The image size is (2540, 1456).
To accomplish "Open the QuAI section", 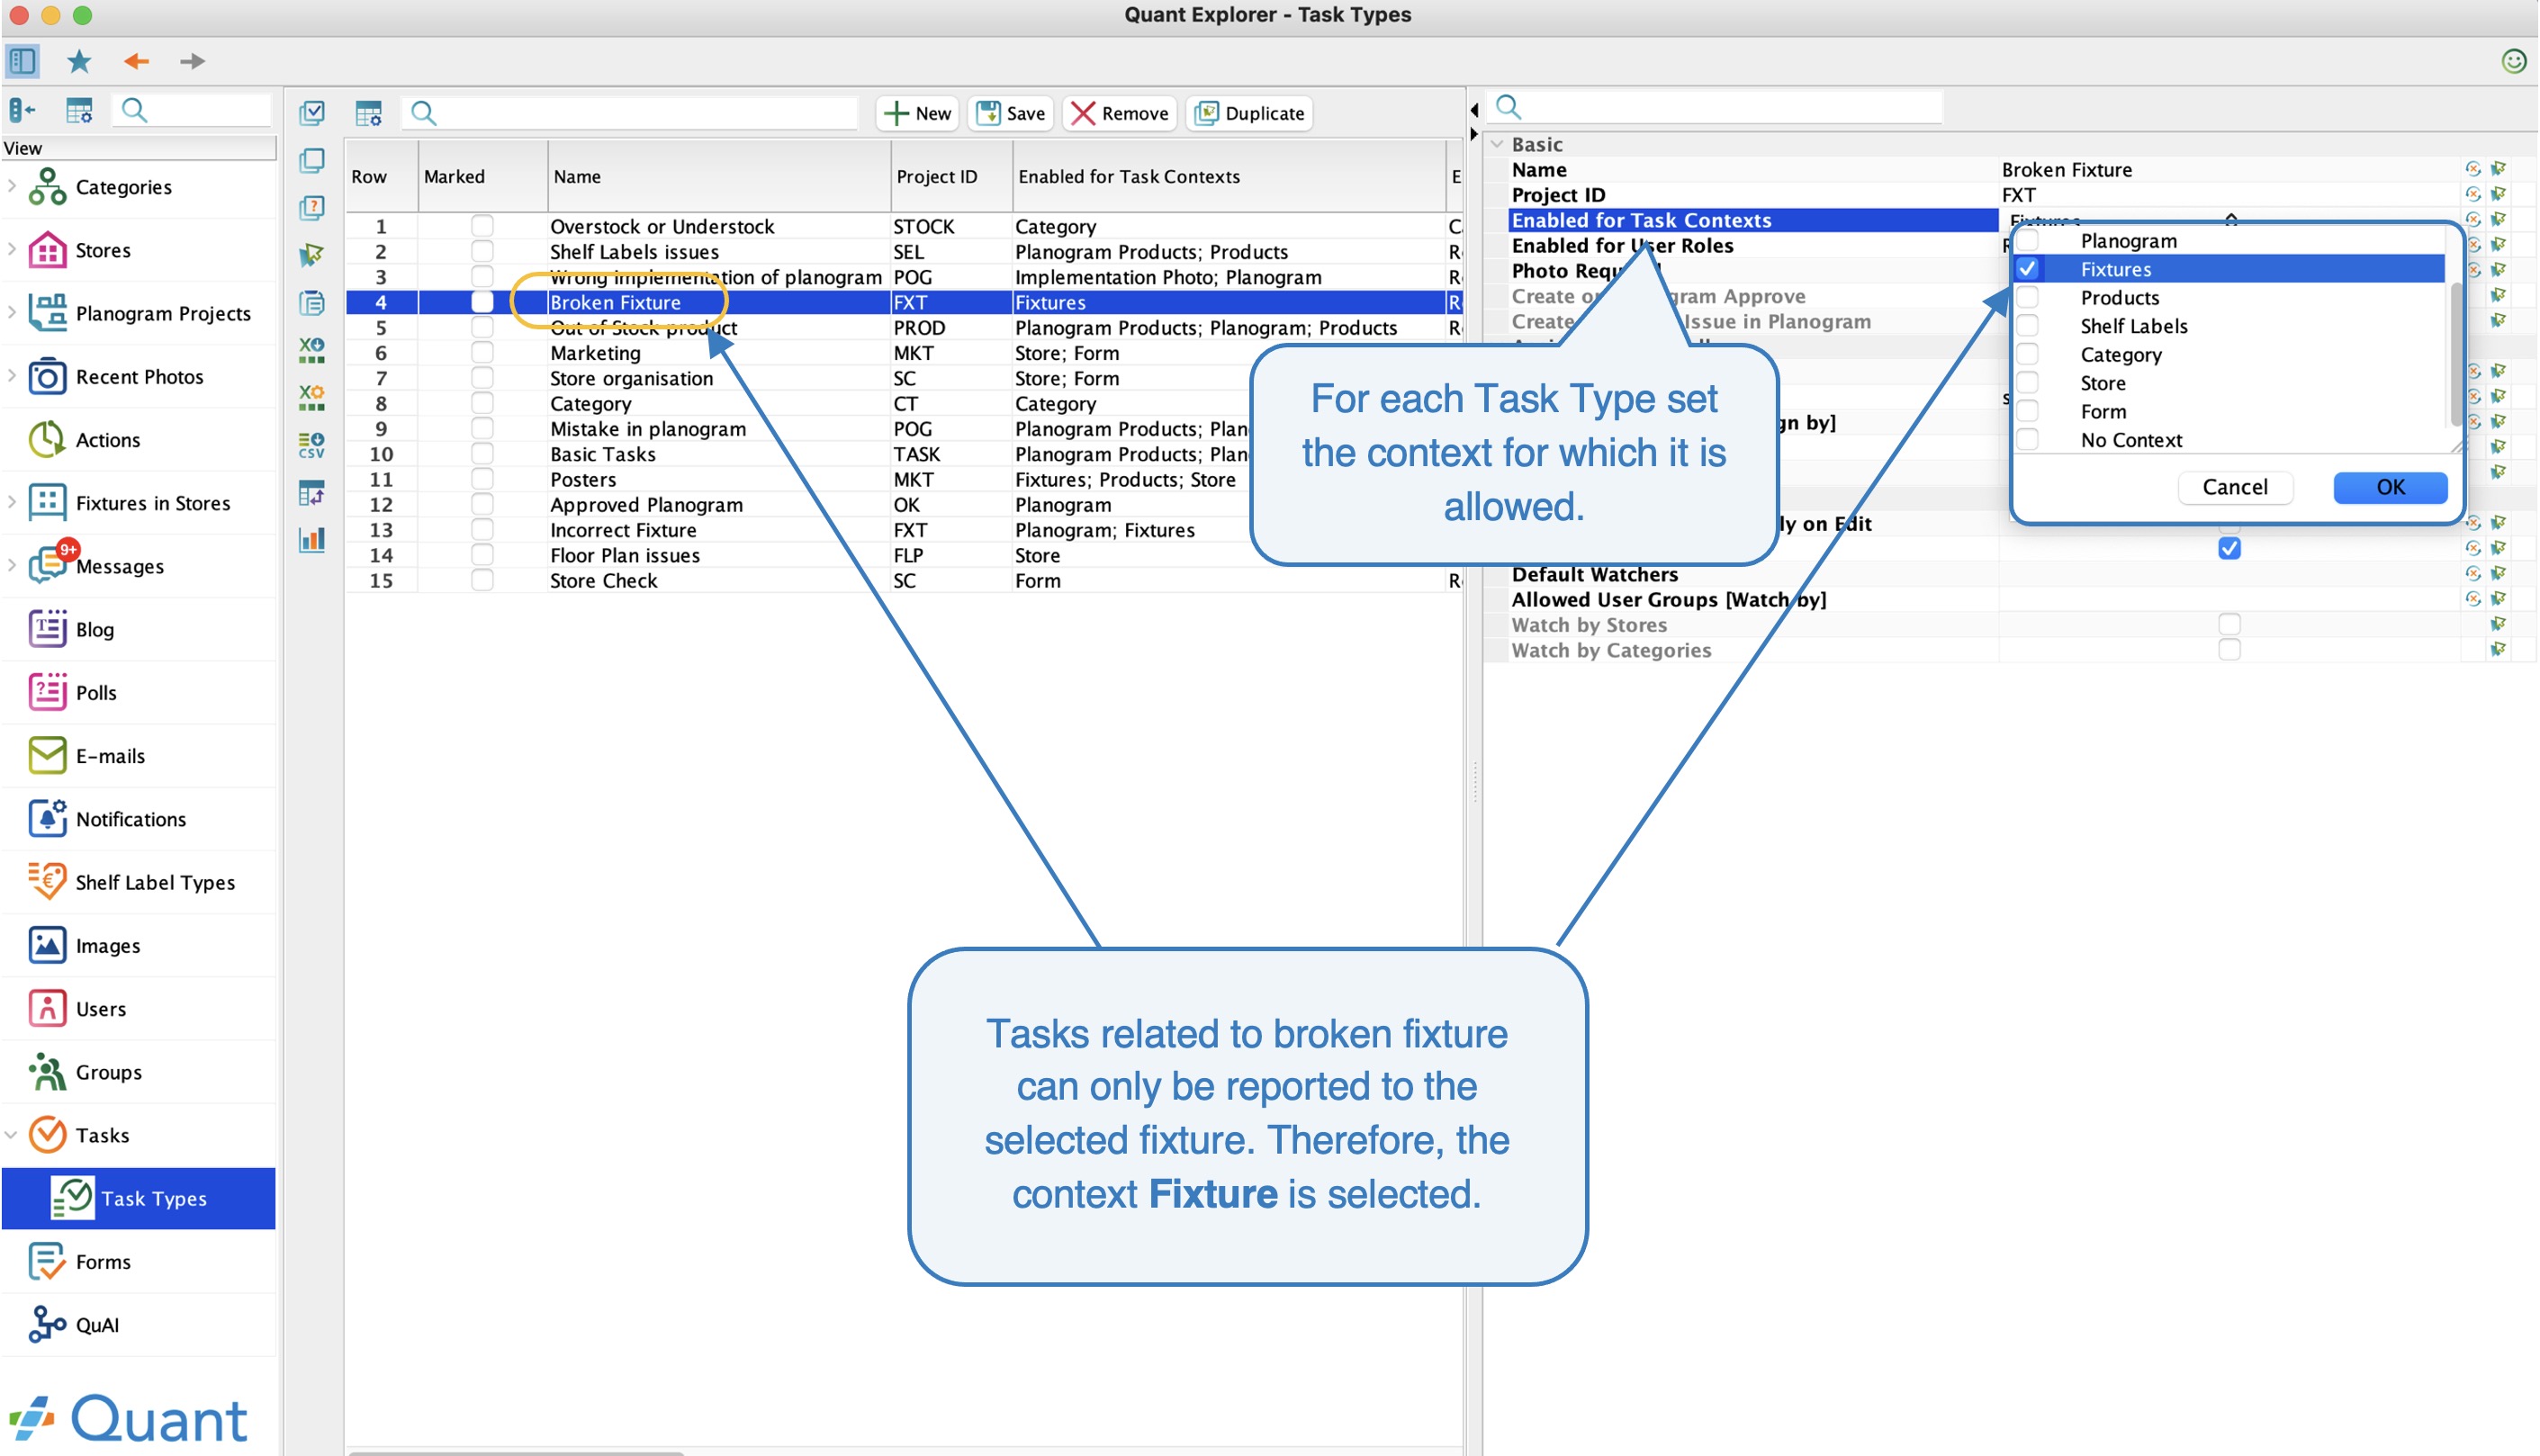I will point(97,1325).
